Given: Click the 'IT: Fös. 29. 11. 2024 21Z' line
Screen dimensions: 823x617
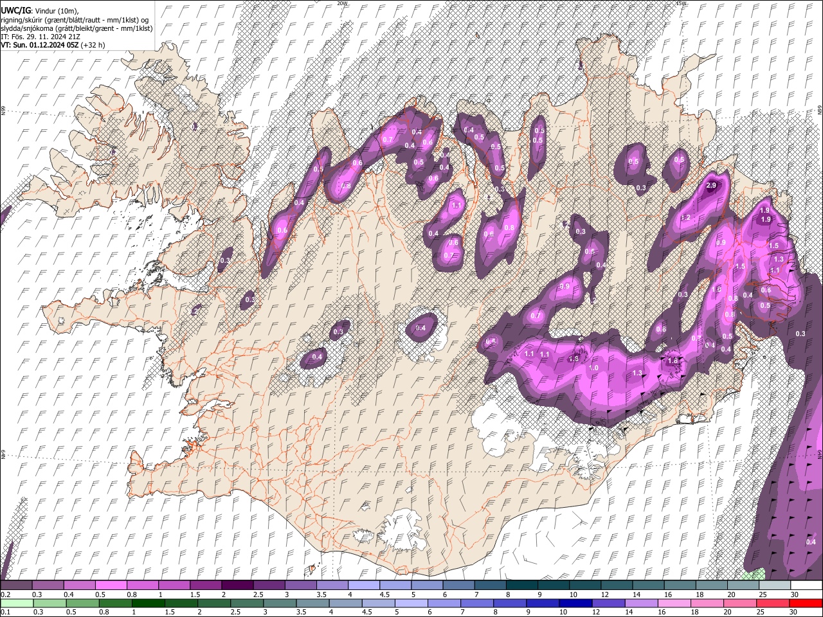Looking at the screenshot, I should coord(40,37).
